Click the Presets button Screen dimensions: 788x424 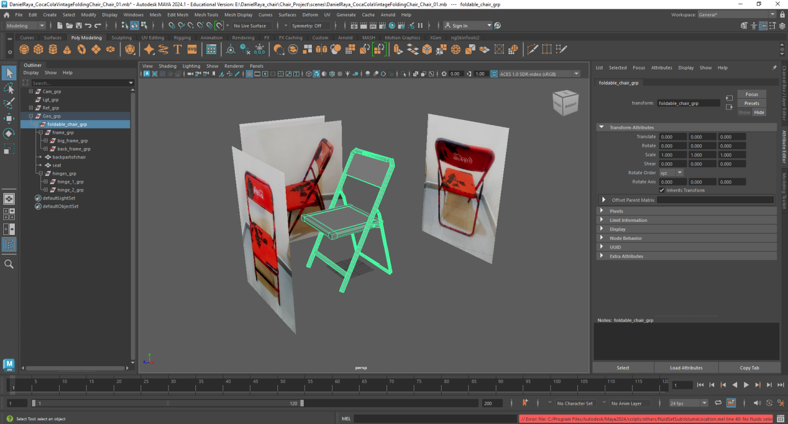tap(752, 103)
